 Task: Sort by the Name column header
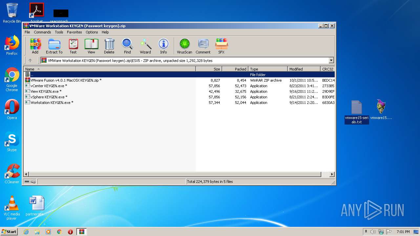[x=110, y=69]
